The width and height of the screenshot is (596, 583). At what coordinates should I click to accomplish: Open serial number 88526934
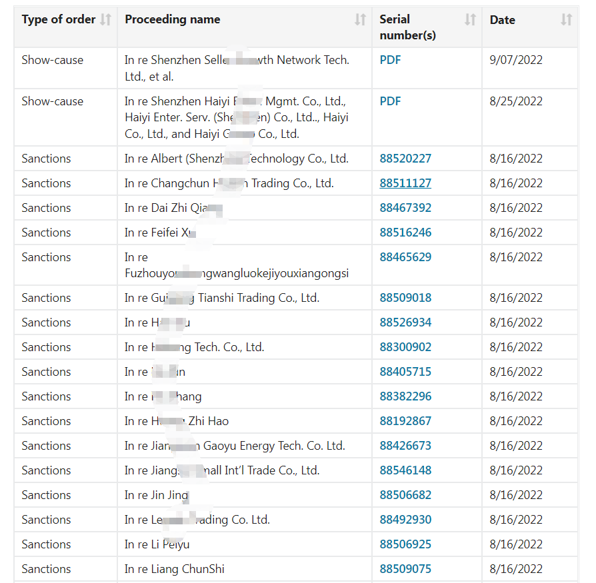tap(405, 322)
